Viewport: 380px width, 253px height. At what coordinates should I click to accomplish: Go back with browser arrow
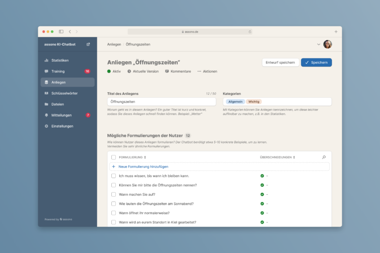coord(70,32)
